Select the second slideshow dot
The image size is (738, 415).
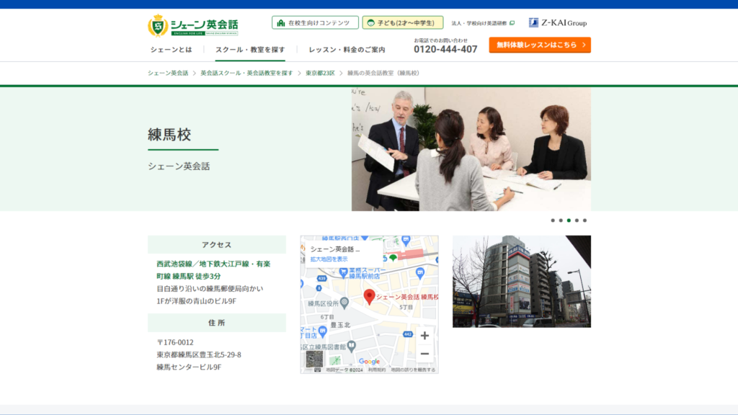(561, 220)
